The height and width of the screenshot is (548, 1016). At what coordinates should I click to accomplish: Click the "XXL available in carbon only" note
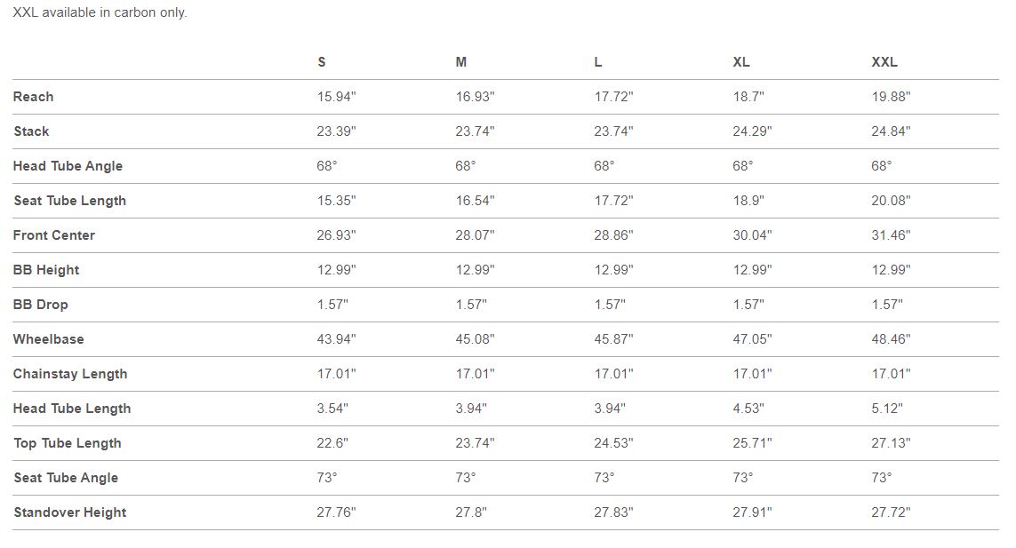pos(100,13)
